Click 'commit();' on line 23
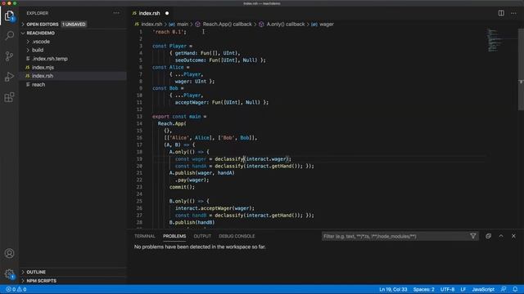This screenshot has height=294, width=524. pyautogui.click(x=182, y=187)
